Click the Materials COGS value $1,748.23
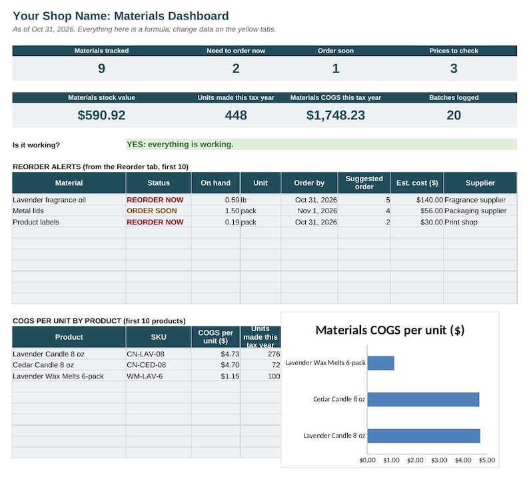Image resolution: width=529 pixels, height=479 pixels. coord(336,115)
